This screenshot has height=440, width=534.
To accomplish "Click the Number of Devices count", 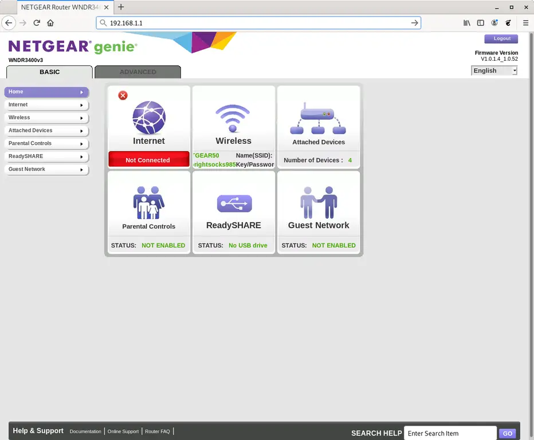I will click(x=350, y=160).
